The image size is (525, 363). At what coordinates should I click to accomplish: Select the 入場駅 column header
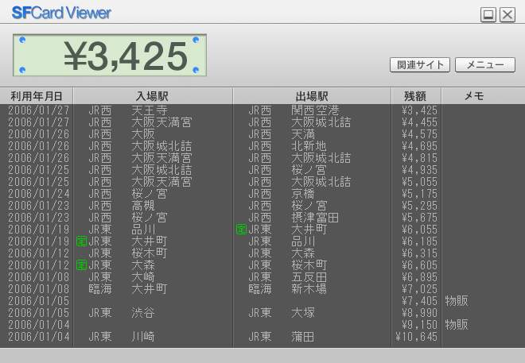tap(153, 96)
